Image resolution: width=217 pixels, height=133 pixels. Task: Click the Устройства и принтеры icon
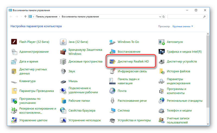(112, 120)
